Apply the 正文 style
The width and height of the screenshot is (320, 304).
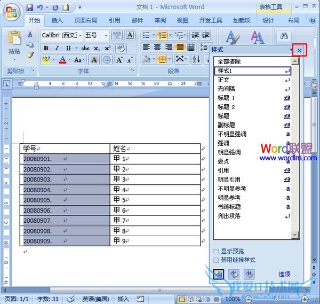click(x=253, y=80)
